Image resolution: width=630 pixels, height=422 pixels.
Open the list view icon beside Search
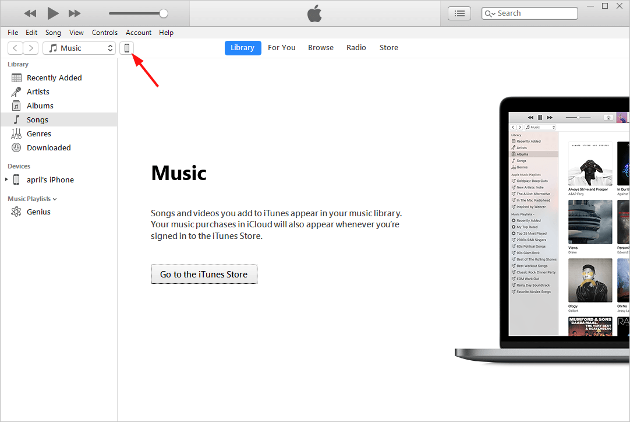click(x=459, y=13)
